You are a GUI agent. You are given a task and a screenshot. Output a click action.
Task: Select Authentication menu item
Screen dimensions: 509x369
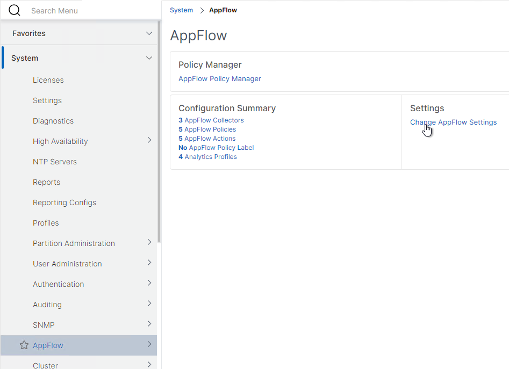click(58, 284)
